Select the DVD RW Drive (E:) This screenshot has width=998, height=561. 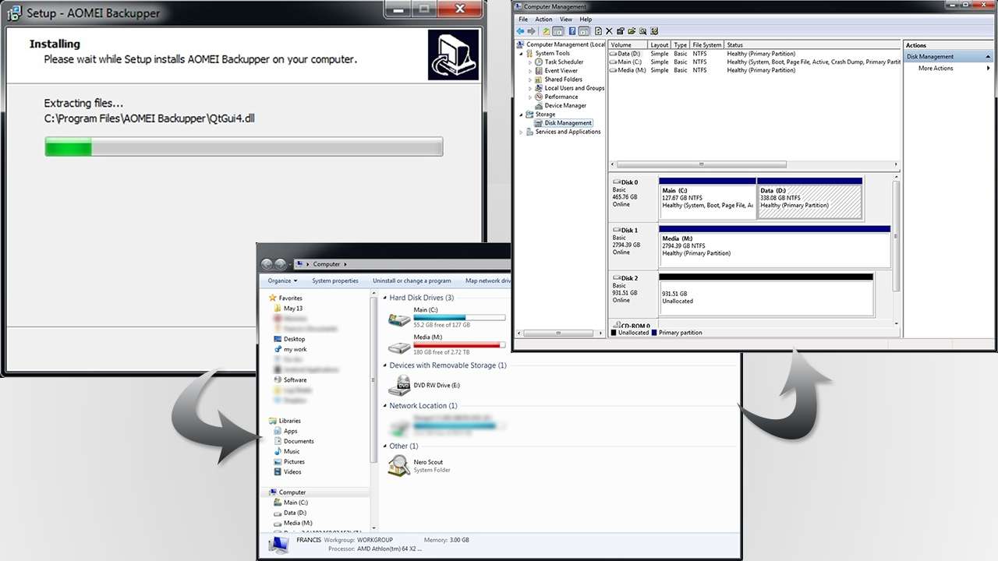point(437,385)
